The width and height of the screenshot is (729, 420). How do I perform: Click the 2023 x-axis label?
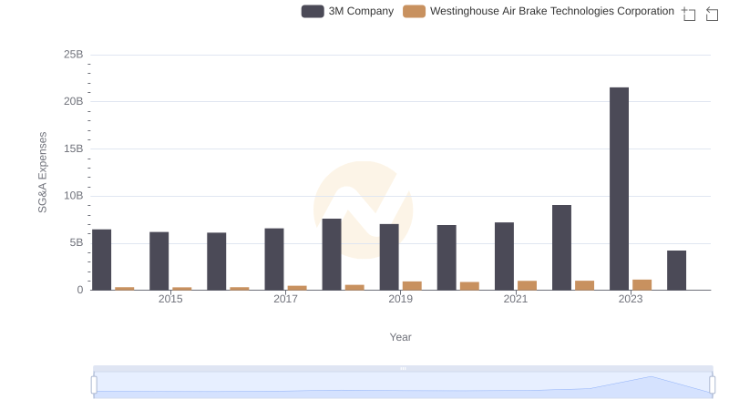point(631,299)
